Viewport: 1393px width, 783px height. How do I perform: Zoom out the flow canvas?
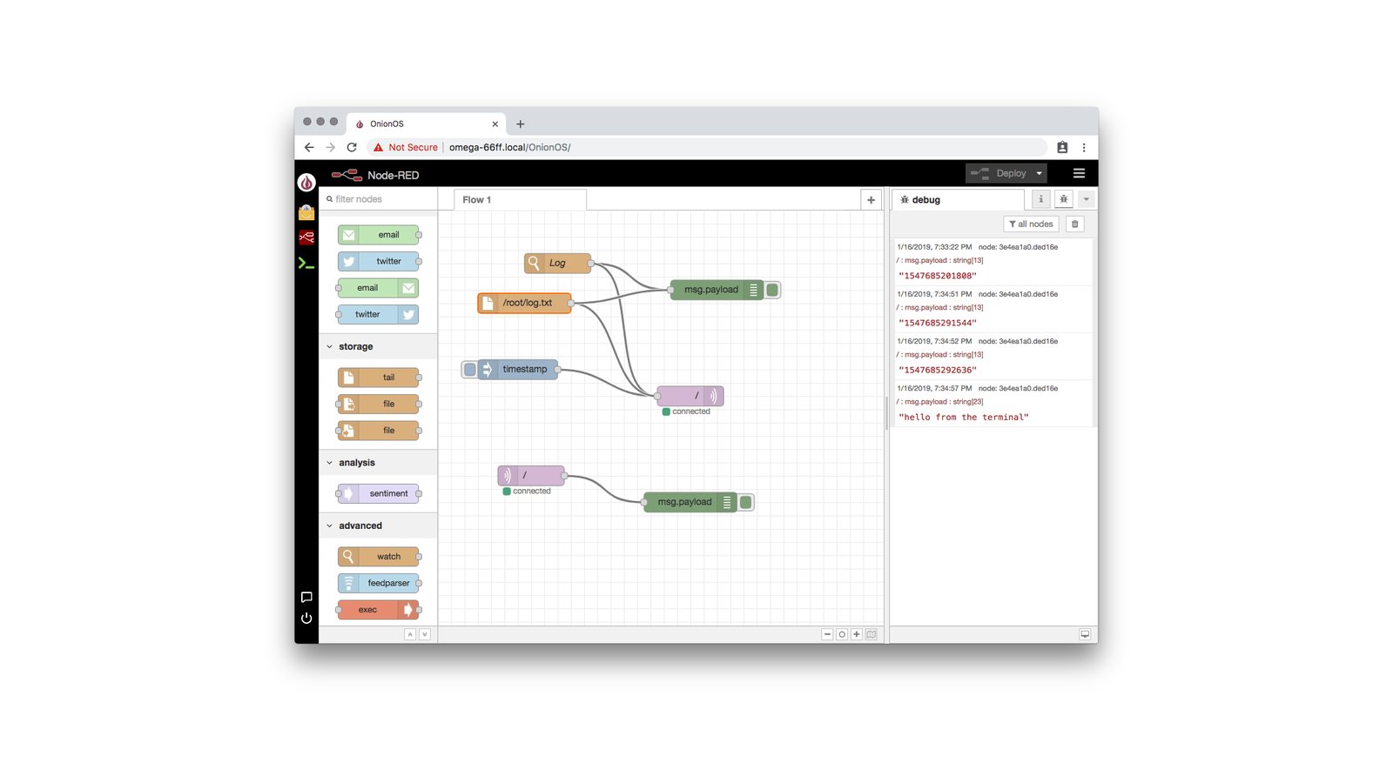point(827,634)
